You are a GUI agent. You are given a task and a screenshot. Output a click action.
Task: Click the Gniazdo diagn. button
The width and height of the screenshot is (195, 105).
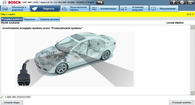(x=12, y=103)
